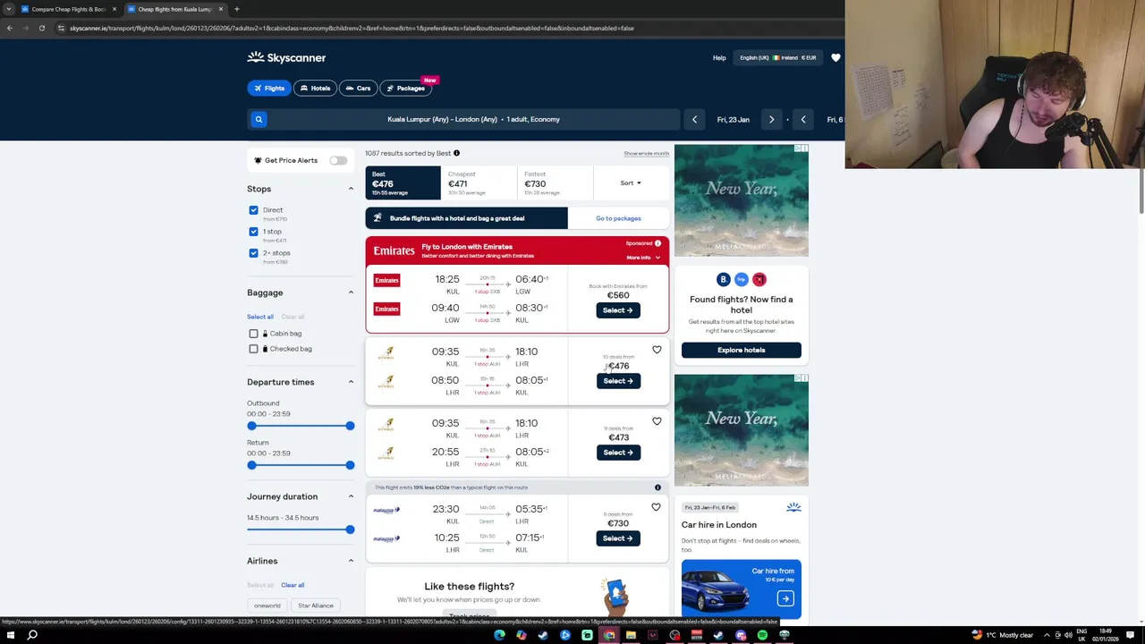Viewport: 1145px width, 644px height.
Task: Select the Packages tab
Action: [x=405, y=88]
